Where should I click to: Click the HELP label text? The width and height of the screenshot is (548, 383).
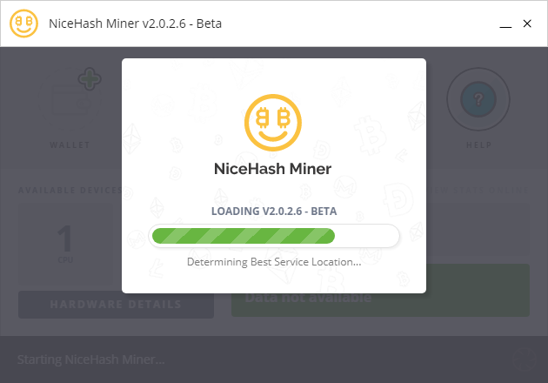[479, 144]
